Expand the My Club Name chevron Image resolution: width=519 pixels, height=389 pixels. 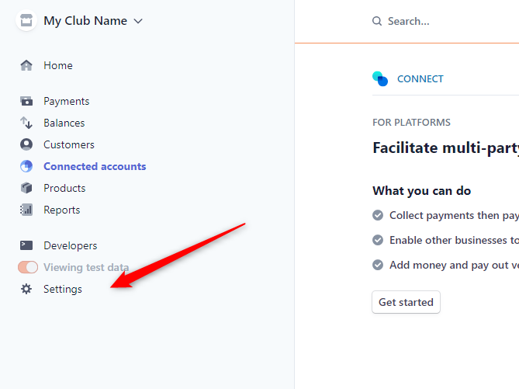(137, 21)
